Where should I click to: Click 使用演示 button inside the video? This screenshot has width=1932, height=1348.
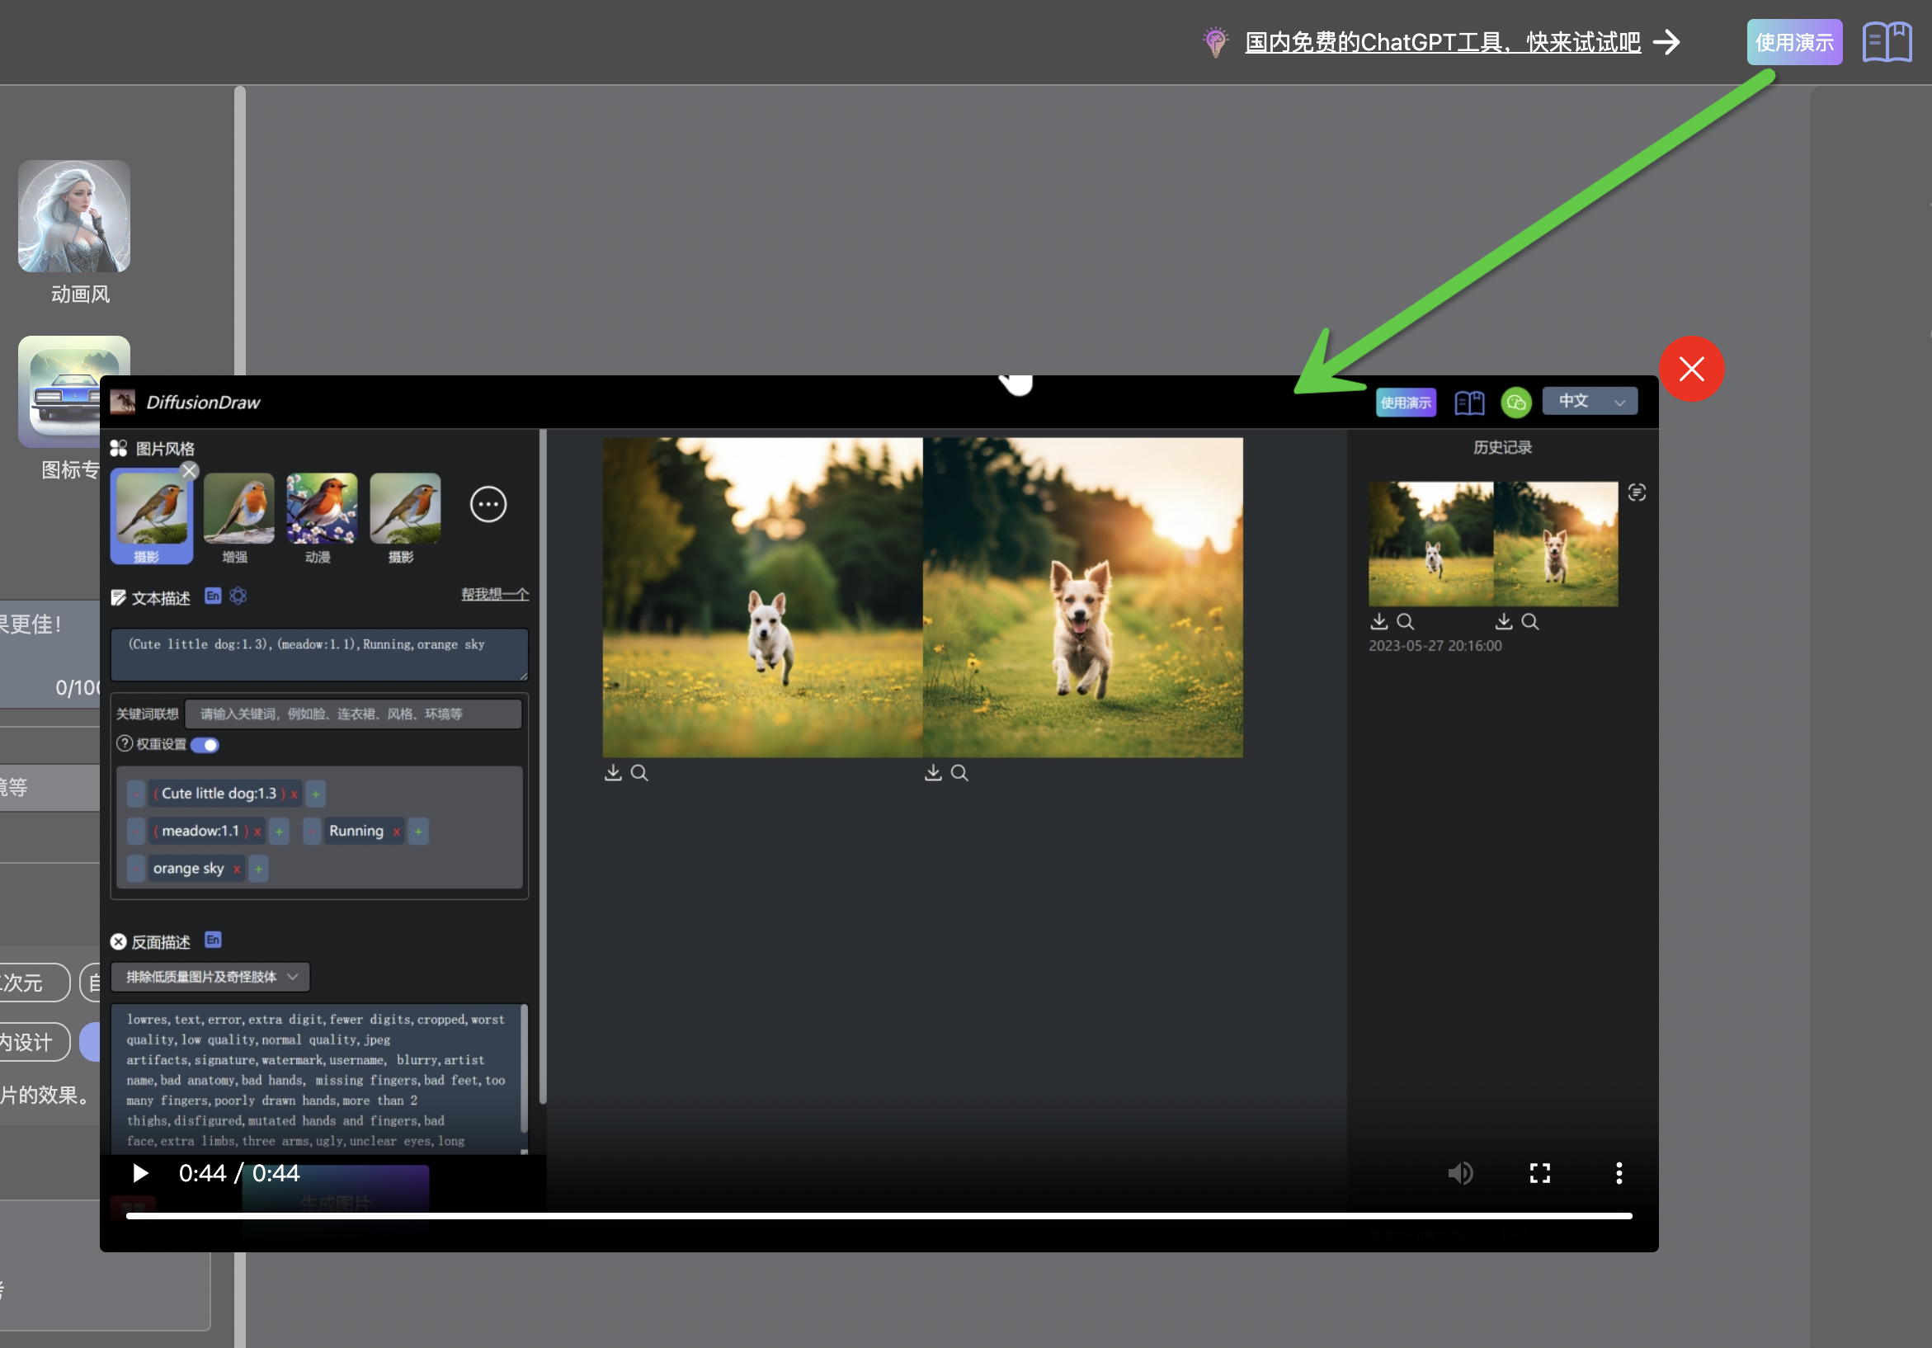tap(1406, 403)
